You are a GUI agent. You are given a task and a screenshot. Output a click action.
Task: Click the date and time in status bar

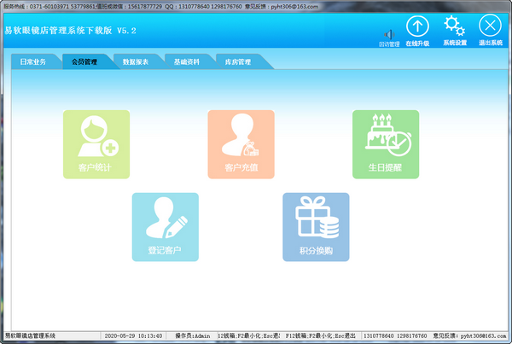pos(132,337)
